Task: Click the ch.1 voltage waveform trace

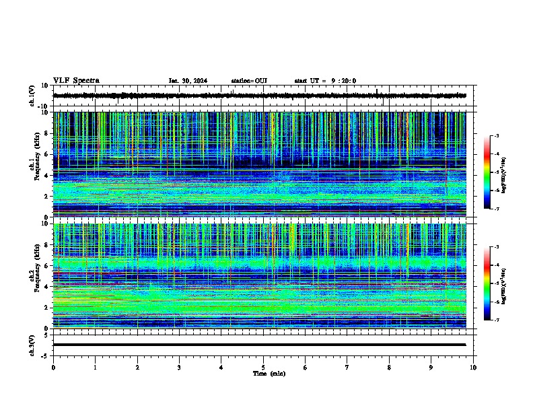Action: [x=260, y=96]
